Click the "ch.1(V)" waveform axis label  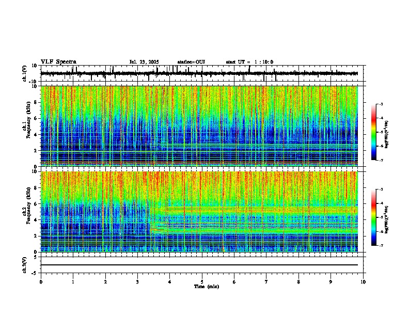25,73
